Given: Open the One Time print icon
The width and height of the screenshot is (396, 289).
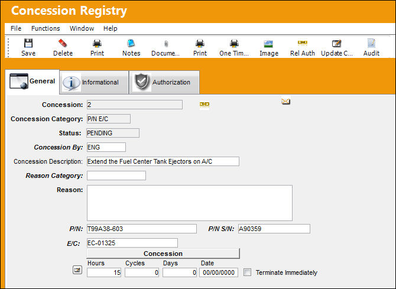Looking at the screenshot, I should [234, 47].
